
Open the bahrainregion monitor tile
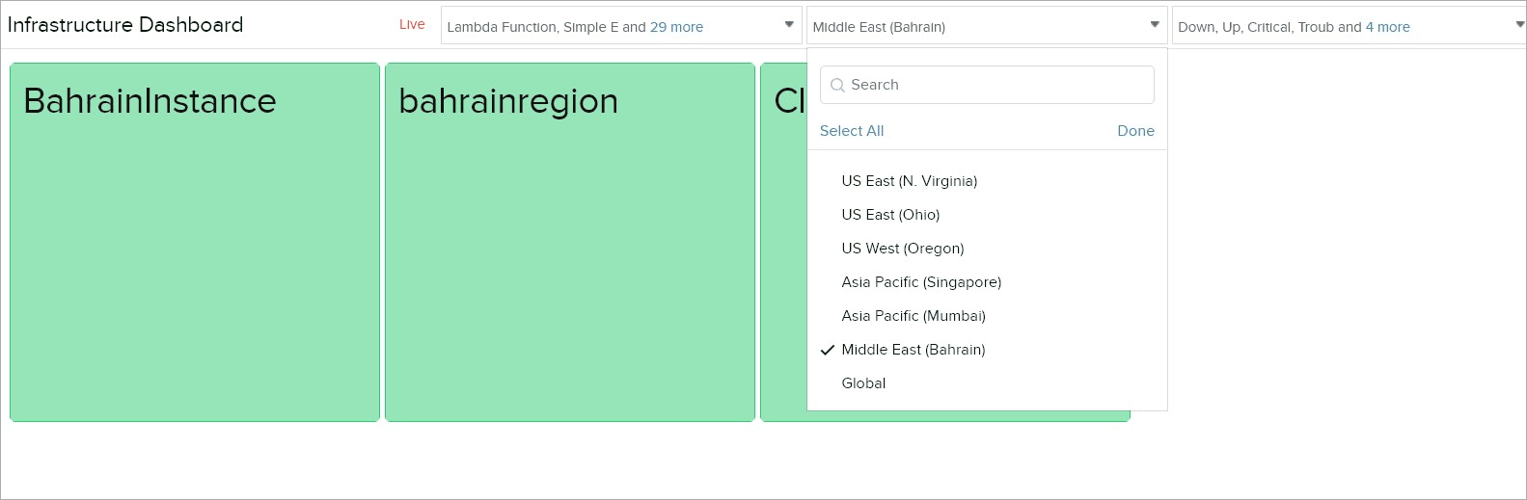(x=569, y=242)
